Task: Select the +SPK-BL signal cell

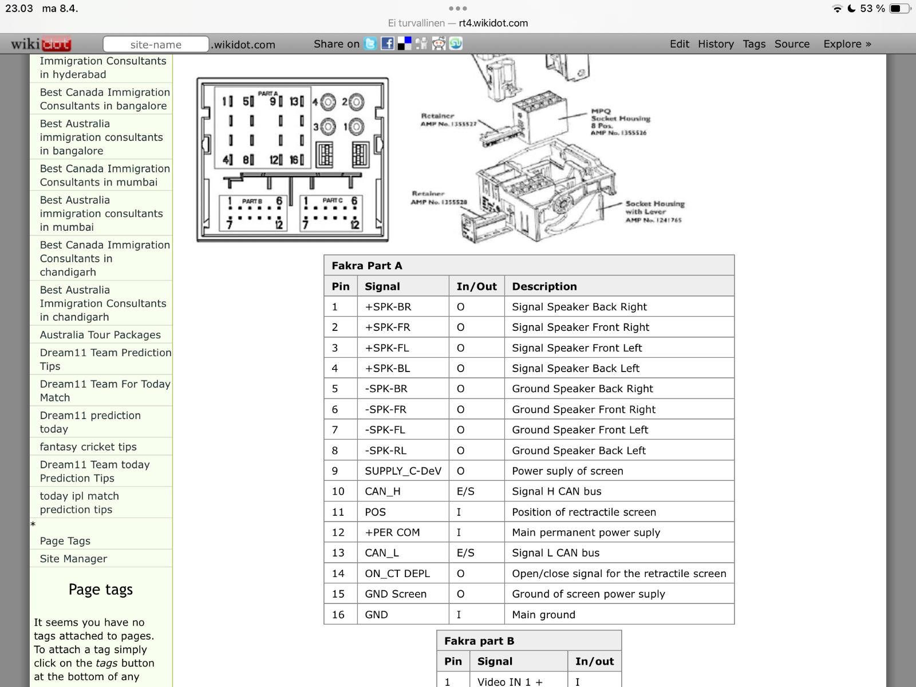Action: click(x=403, y=368)
